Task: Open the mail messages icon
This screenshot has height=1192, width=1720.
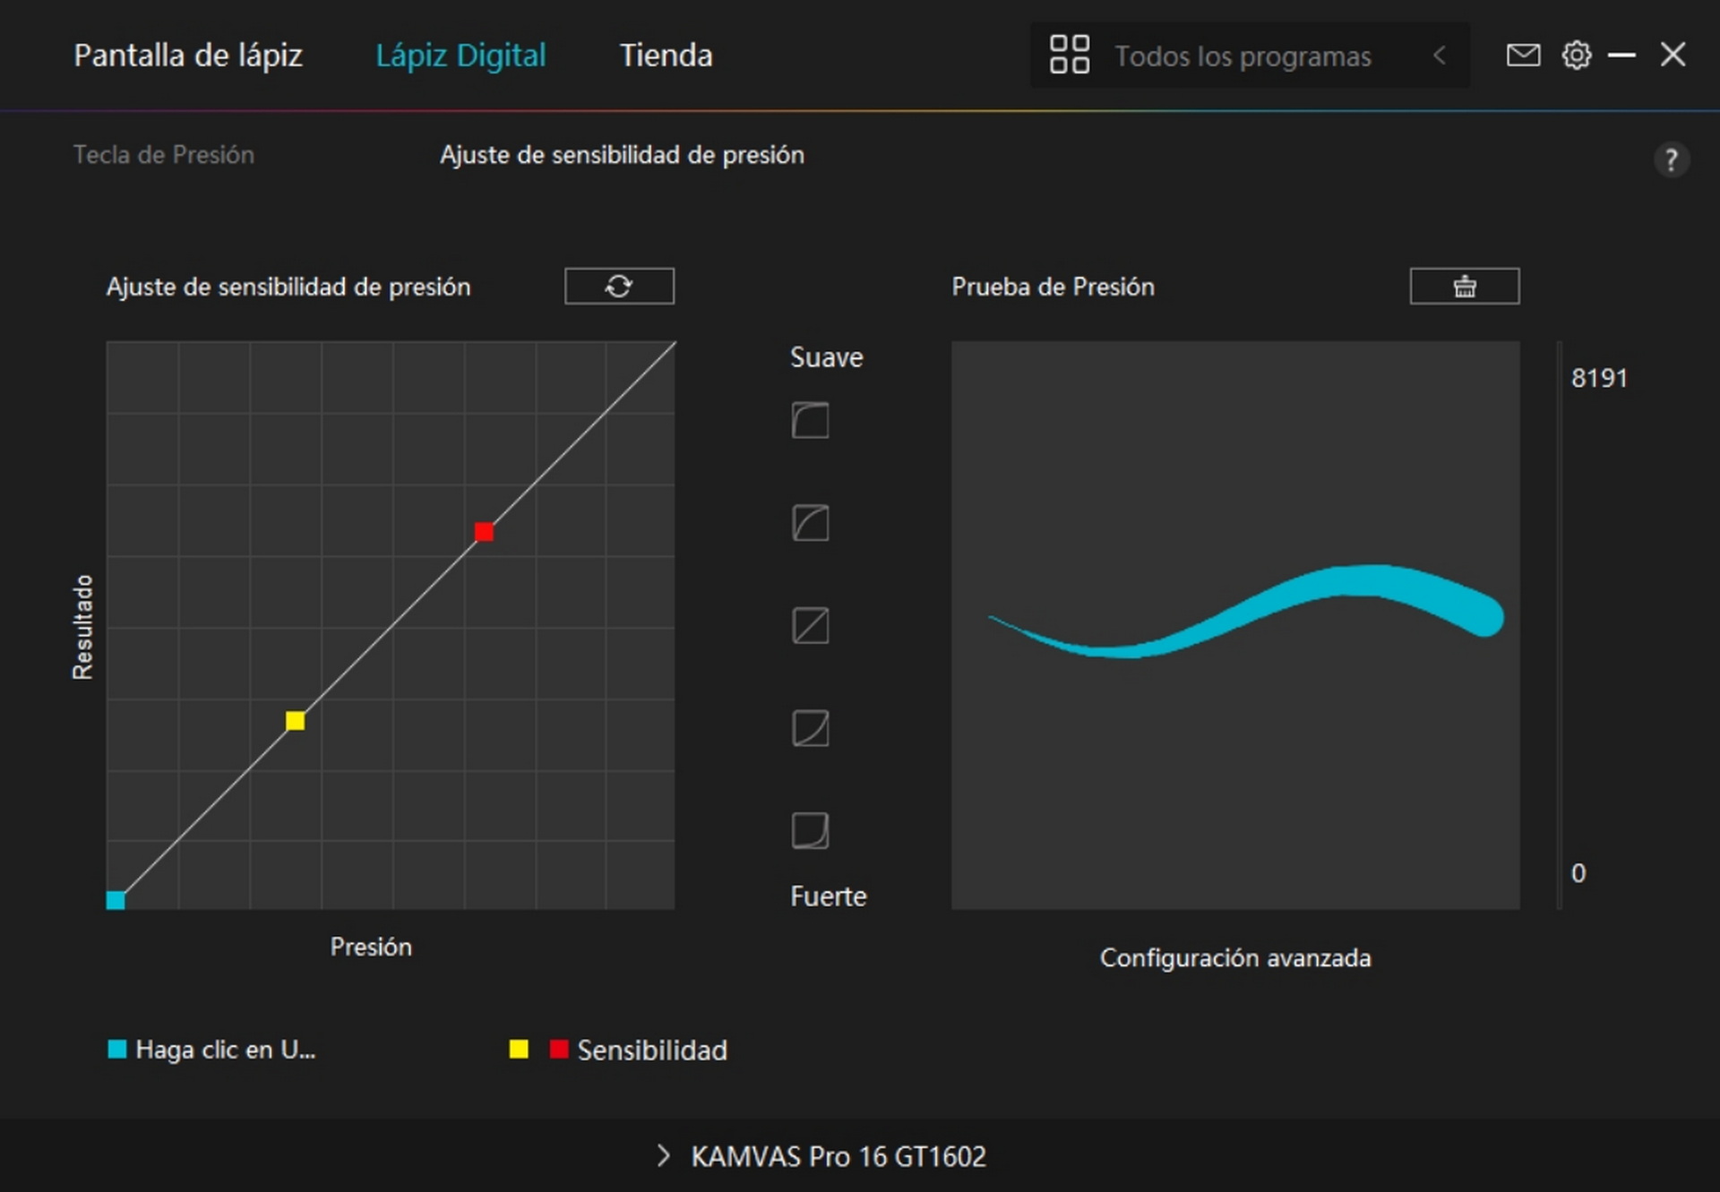Action: coord(1523,56)
